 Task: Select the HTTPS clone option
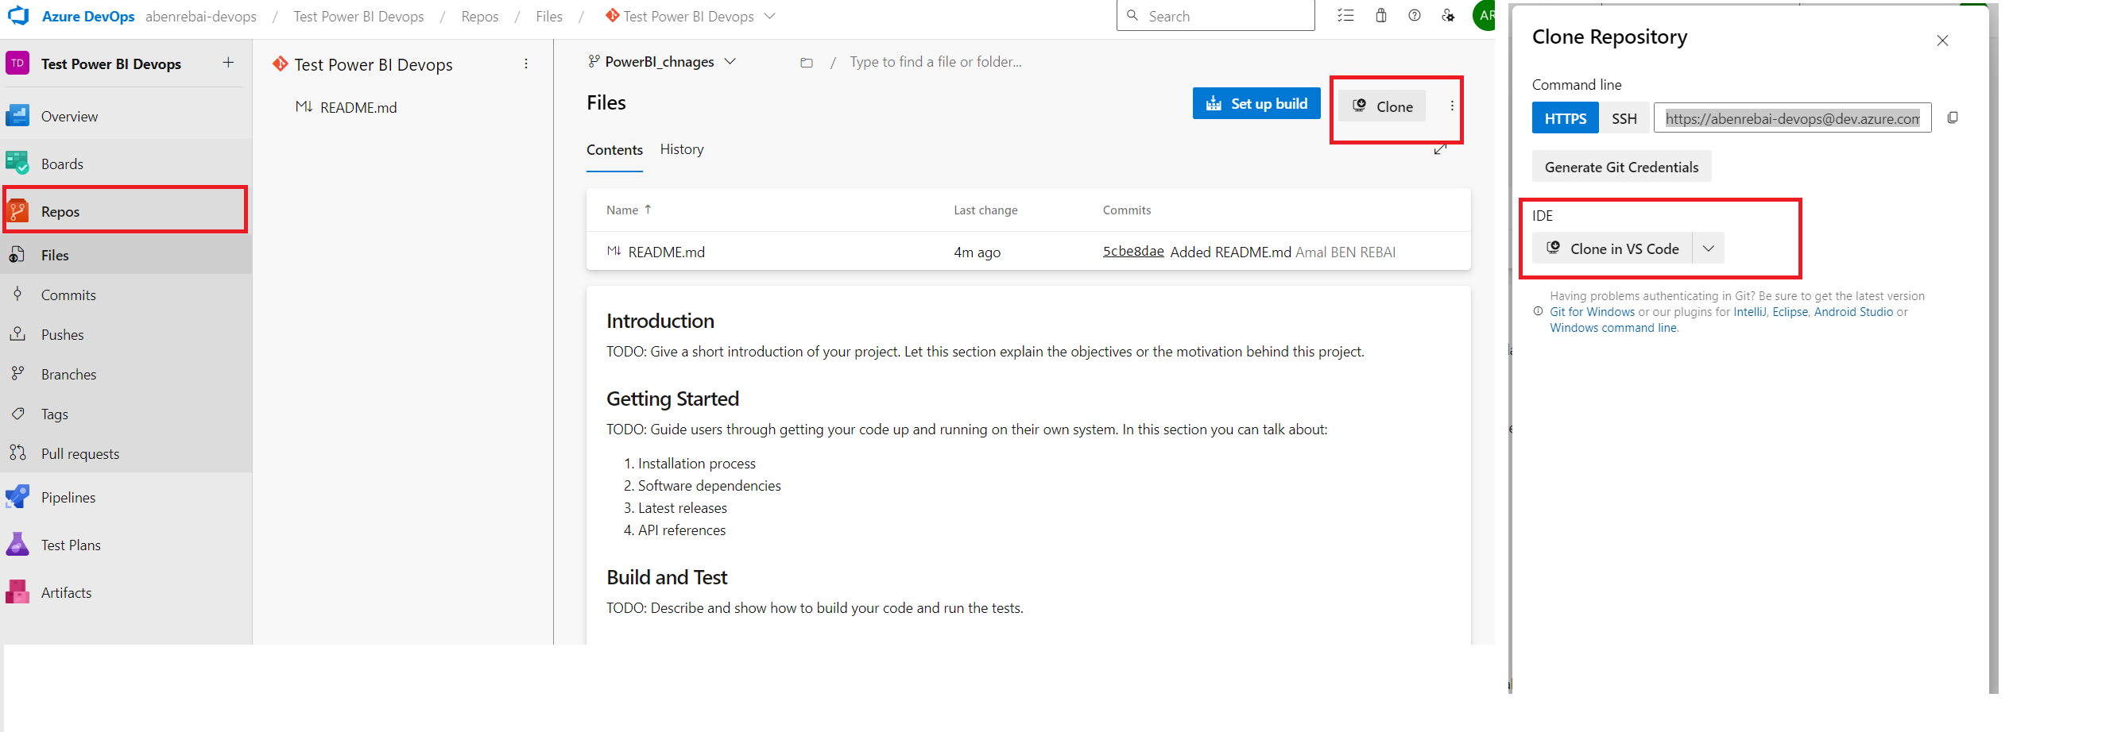click(1565, 118)
